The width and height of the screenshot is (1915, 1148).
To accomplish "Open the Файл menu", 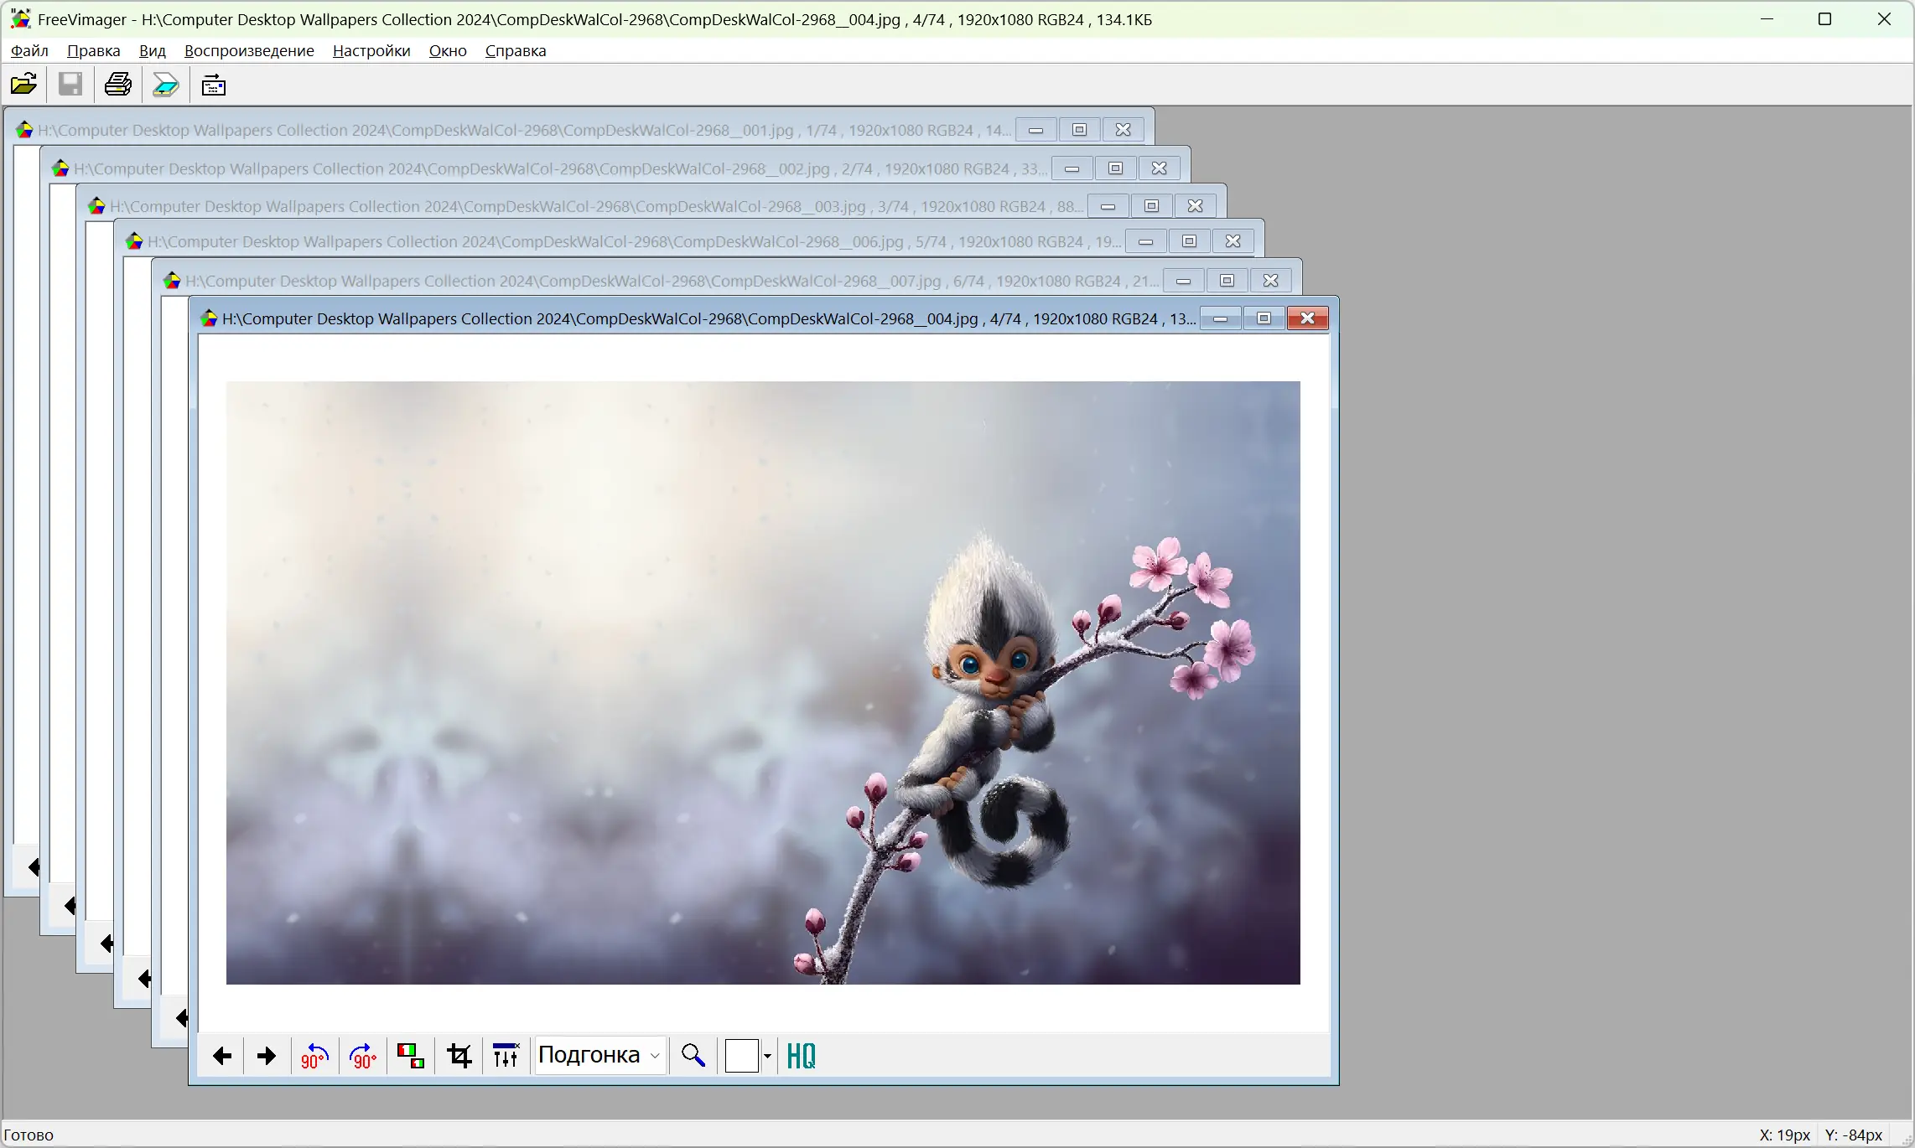I will (29, 50).
